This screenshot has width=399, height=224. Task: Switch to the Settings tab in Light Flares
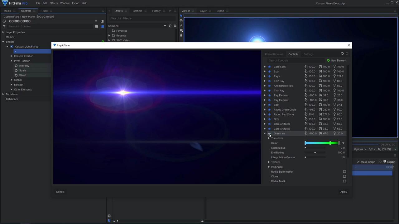(309, 54)
